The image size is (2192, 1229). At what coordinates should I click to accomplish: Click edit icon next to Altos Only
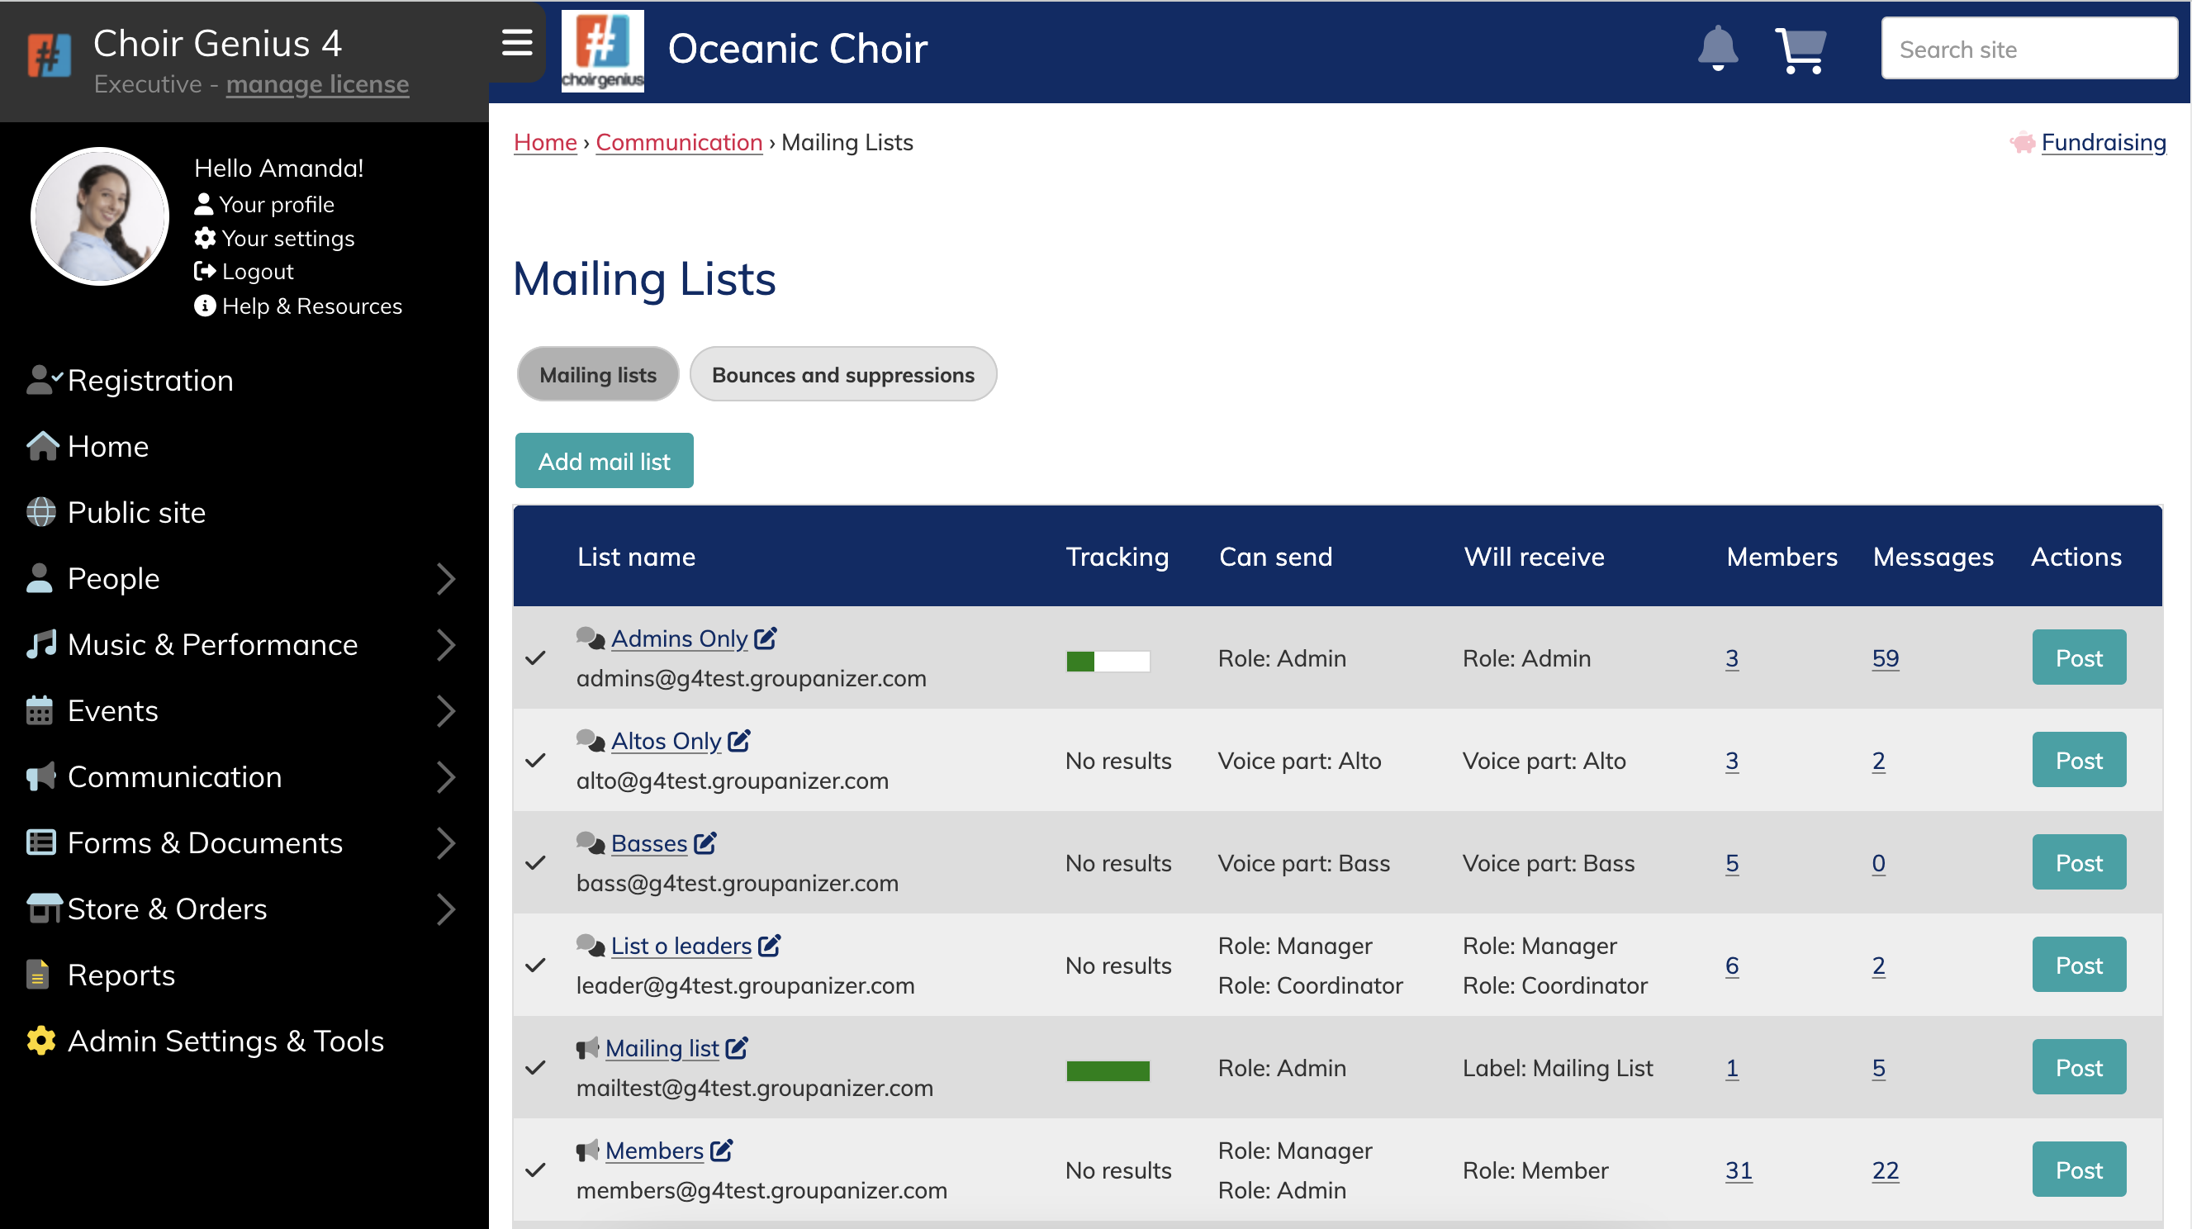[x=738, y=741]
